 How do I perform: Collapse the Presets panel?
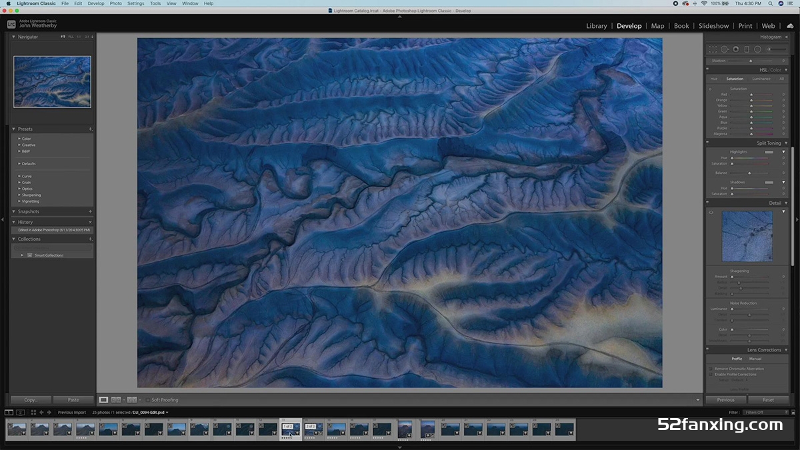14,129
